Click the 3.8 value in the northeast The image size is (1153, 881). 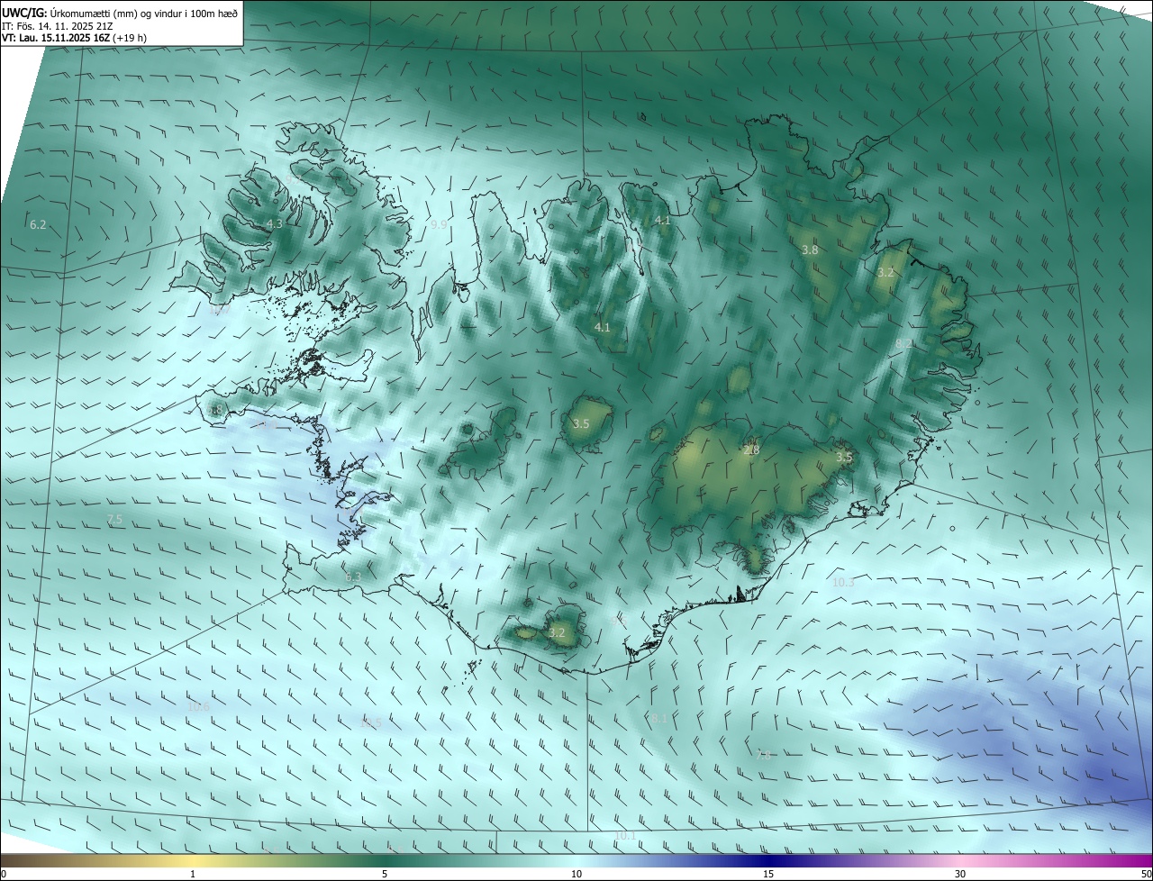810,250
